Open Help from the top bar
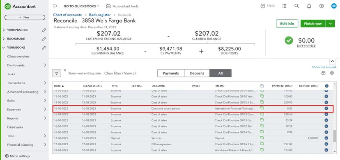Viewport: 340px width, 160px height. coord(268,6)
